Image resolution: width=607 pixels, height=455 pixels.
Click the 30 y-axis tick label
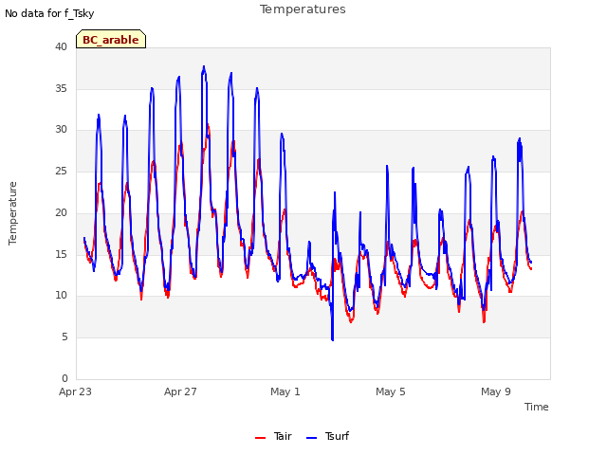61,129
